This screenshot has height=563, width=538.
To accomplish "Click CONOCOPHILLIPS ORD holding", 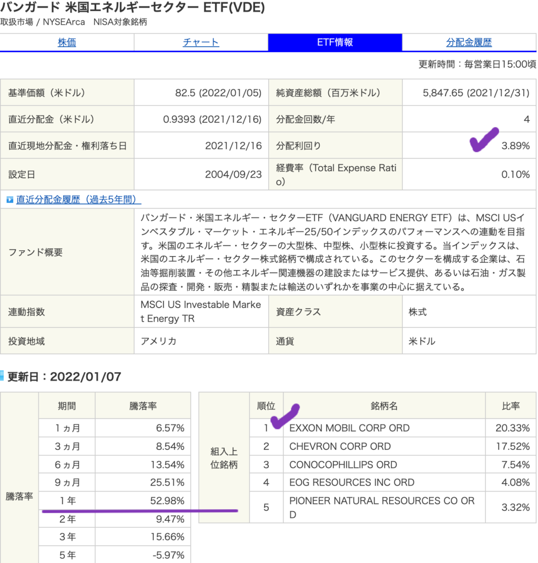I will point(343,465).
